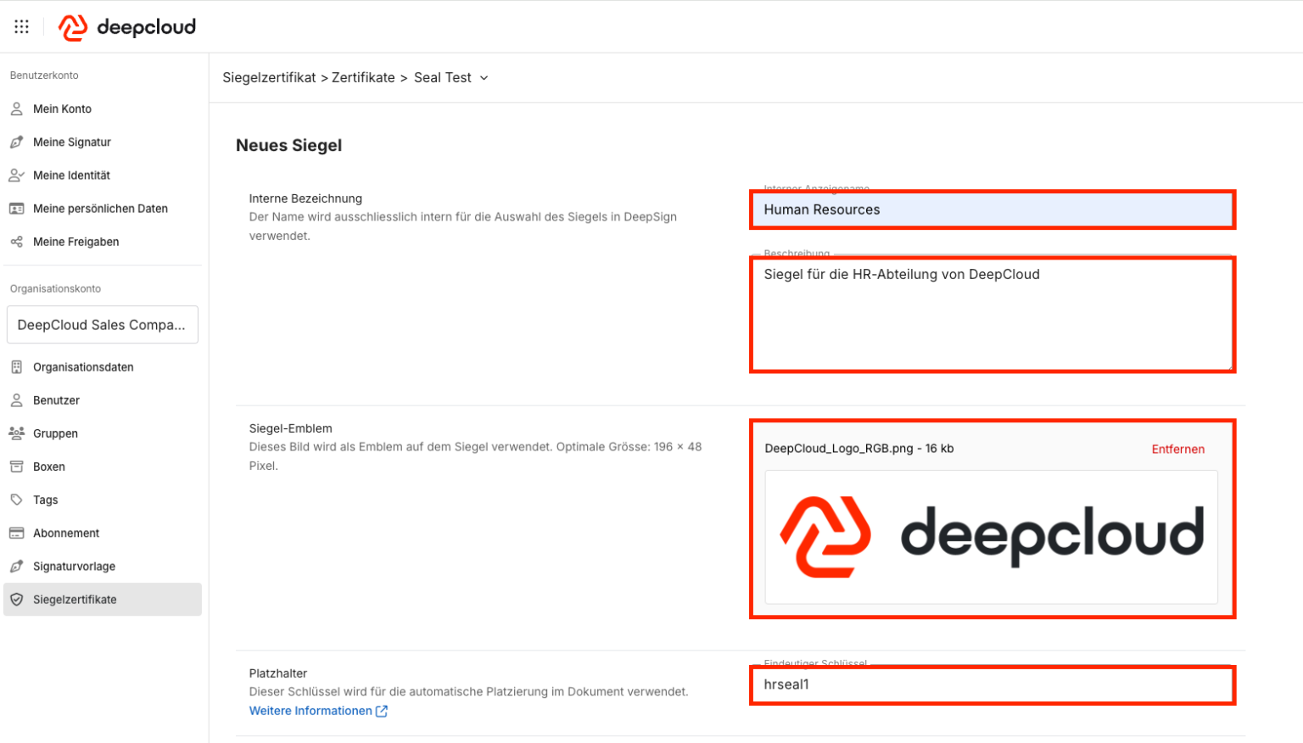Image resolution: width=1303 pixels, height=743 pixels.
Task: Open the app launcher grid icon
Action: [21, 25]
